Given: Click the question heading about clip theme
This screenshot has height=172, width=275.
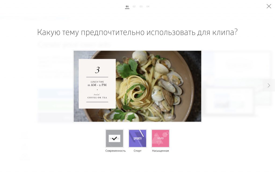Looking at the screenshot, I should coord(137,32).
